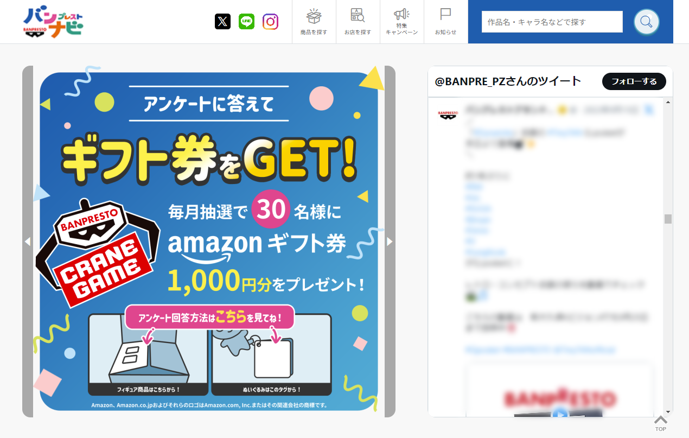Open お知らせ news menu item
Screen dimensions: 689x438
[x=445, y=22]
